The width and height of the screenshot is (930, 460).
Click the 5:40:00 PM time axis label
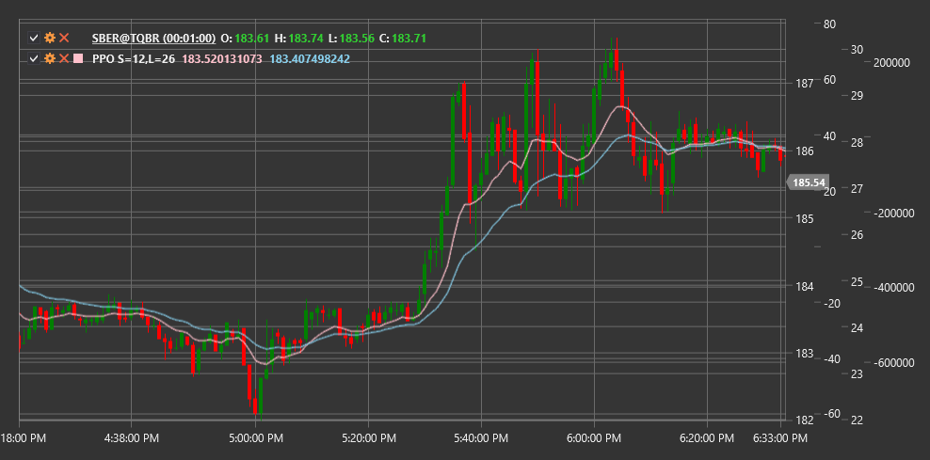pos(481,438)
